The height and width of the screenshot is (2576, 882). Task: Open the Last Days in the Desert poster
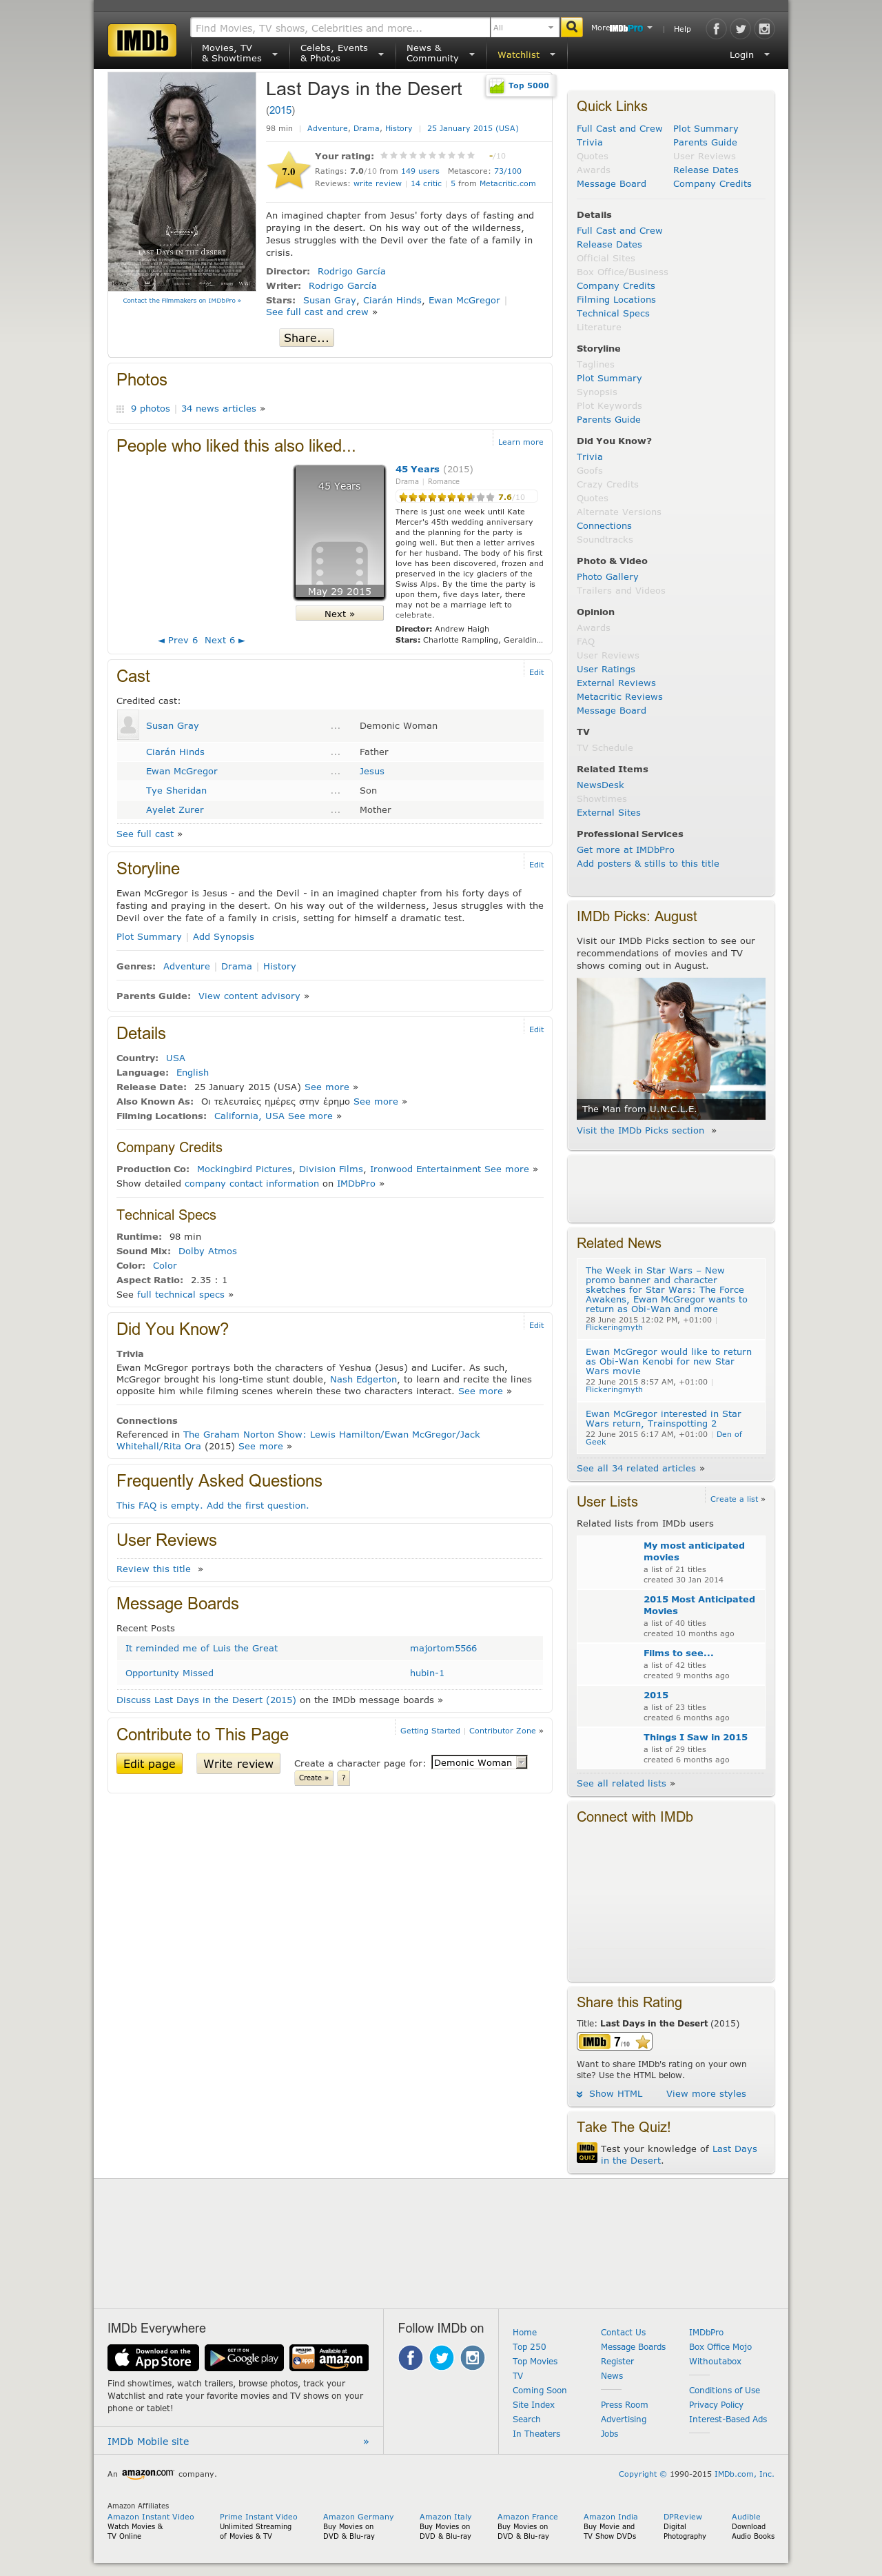click(182, 182)
